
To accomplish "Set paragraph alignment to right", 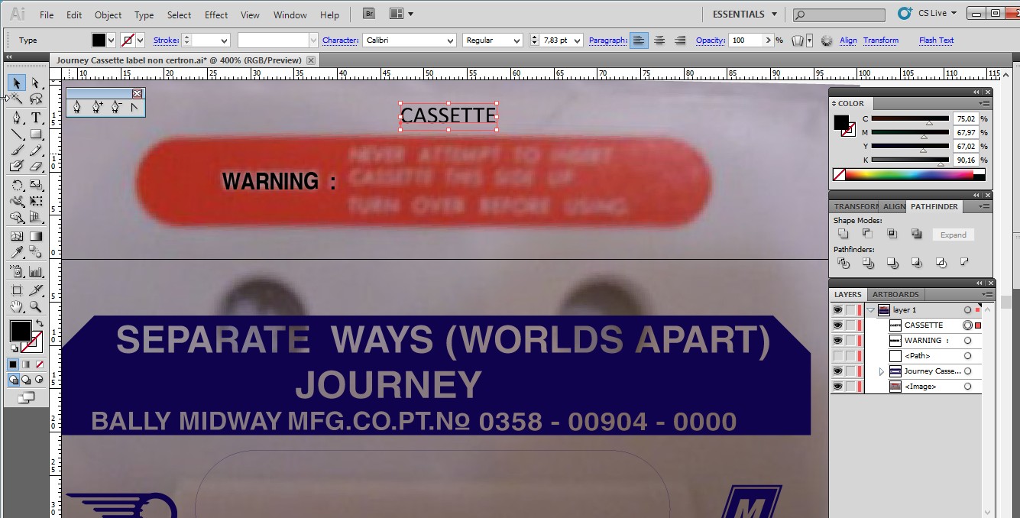I will [679, 40].
